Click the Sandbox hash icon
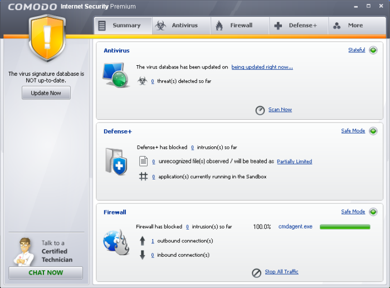 coord(143,177)
